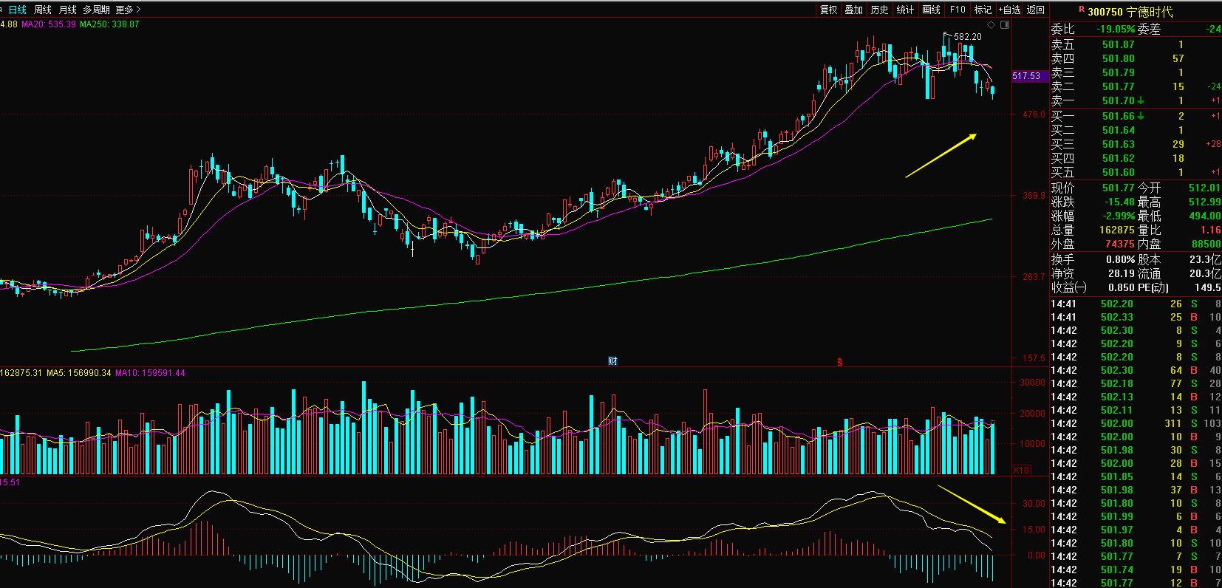Click the MA20: 535.39 indicator label

click(48, 24)
